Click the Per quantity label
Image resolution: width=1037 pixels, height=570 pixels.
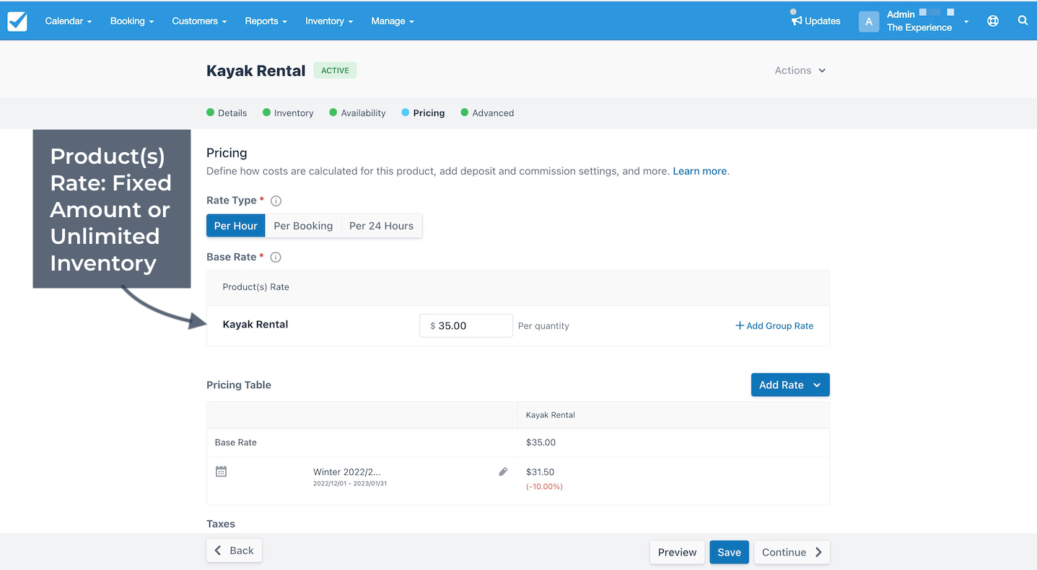point(543,326)
